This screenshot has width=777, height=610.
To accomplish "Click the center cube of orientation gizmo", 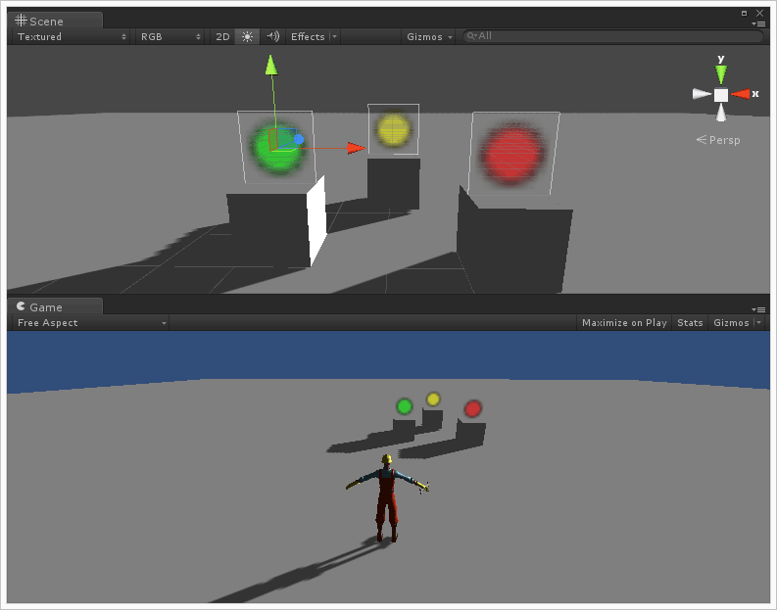I will (x=721, y=95).
